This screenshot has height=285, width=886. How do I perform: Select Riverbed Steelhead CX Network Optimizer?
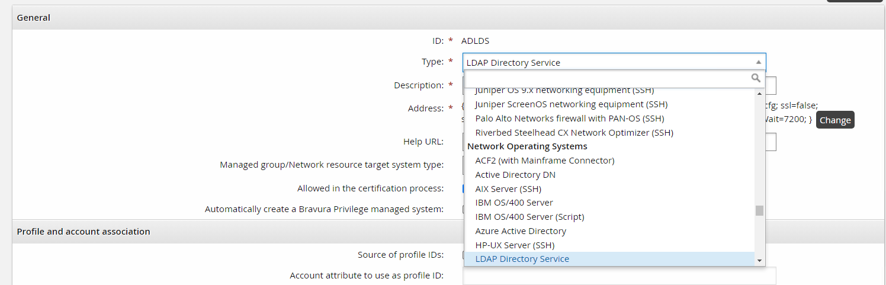click(574, 133)
